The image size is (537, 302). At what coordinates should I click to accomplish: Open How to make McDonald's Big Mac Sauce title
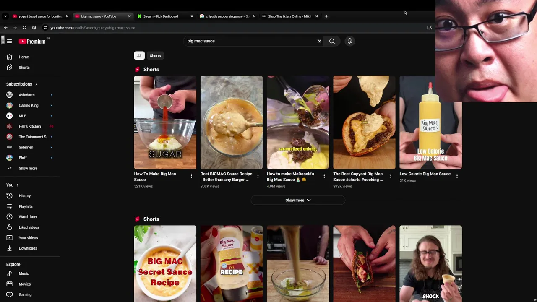click(290, 177)
